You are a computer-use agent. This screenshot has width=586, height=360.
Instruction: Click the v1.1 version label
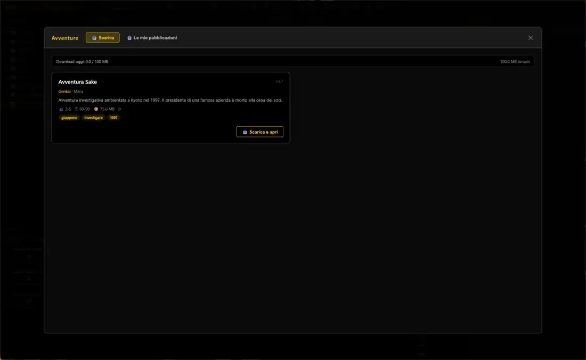(279, 81)
